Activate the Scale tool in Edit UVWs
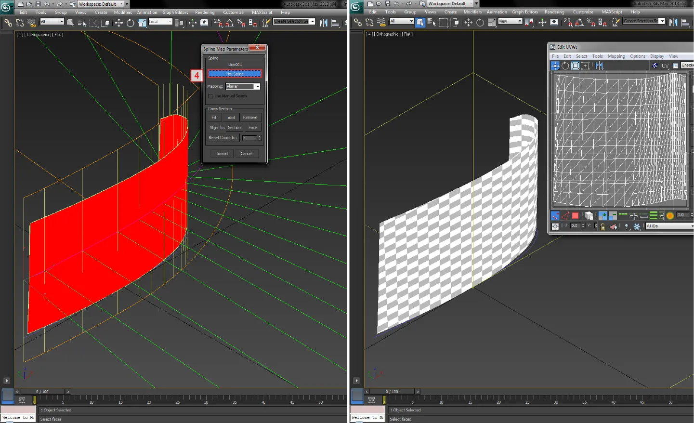694x423 pixels. click(575, 65)
